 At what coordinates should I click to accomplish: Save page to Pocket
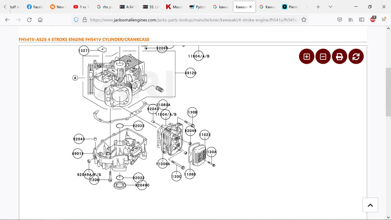tap(340, 20)
